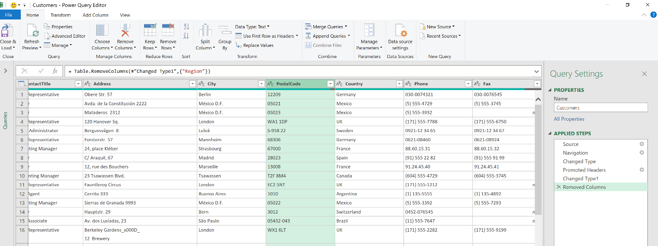The width and height of the screenshot is (658, 246).
Task: Select cell Obere Str. 57
Action: [140, 94]
